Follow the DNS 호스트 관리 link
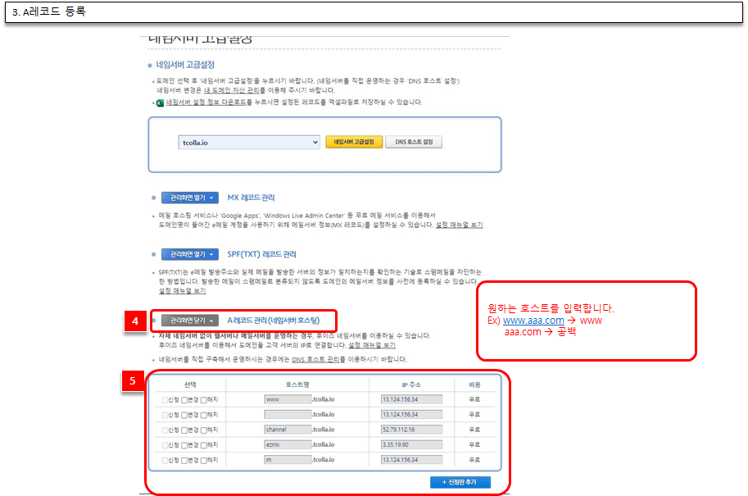 pyautogui.click(x=315, y=359)
